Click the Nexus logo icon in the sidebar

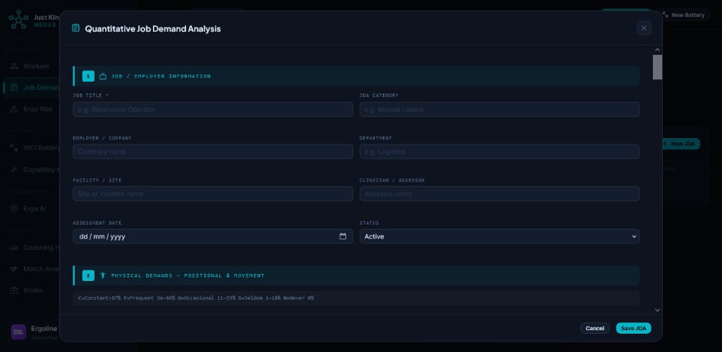(x=18, y=19)
